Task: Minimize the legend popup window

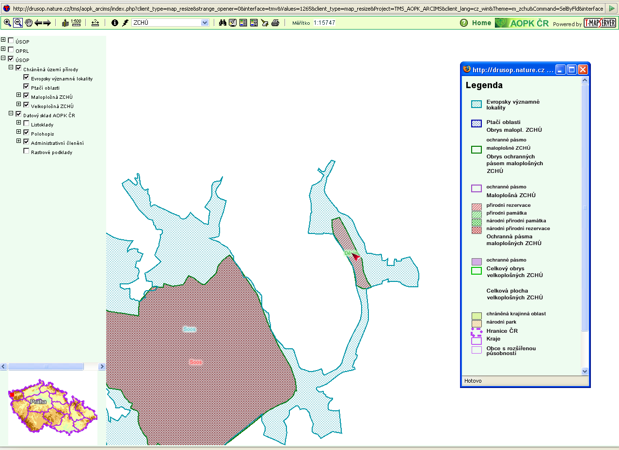Action: point(560,70)
